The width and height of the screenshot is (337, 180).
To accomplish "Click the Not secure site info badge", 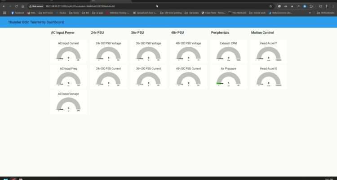I will tap(36, 6).
